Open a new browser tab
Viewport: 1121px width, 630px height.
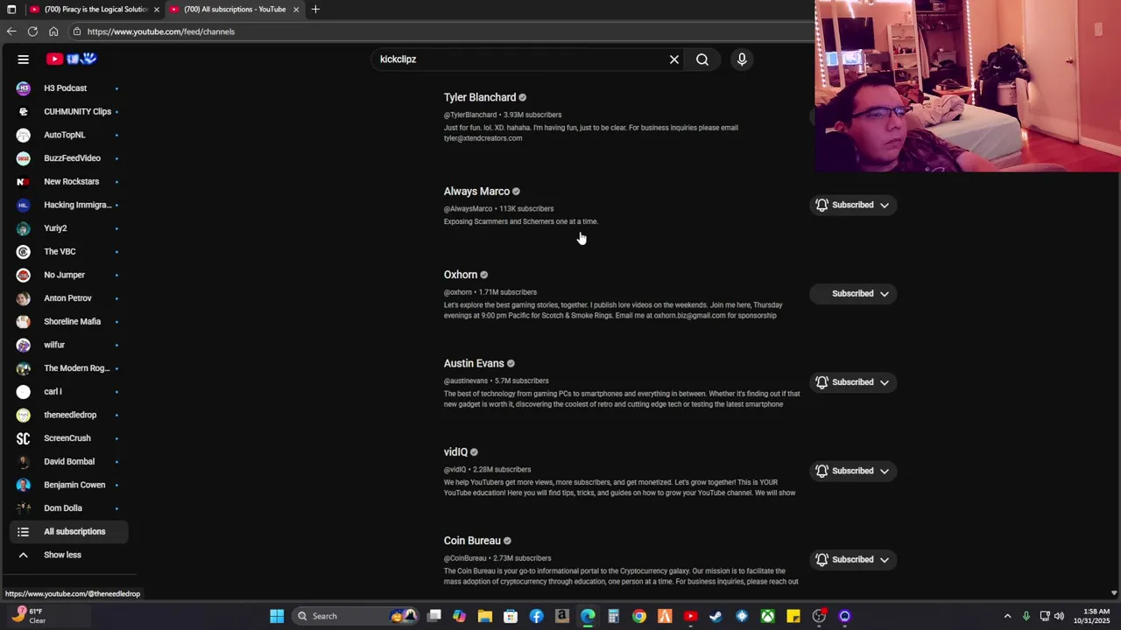coord(315,10)
